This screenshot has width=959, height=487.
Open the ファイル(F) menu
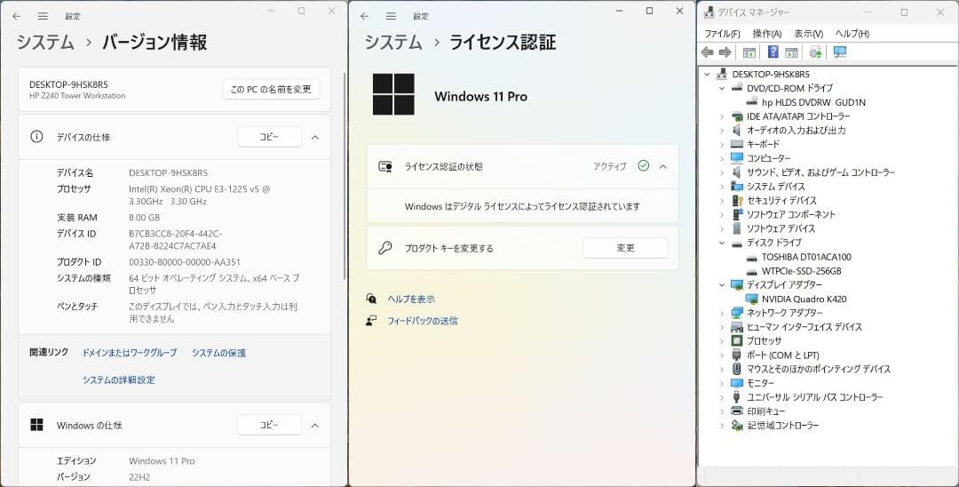[722, 34]
